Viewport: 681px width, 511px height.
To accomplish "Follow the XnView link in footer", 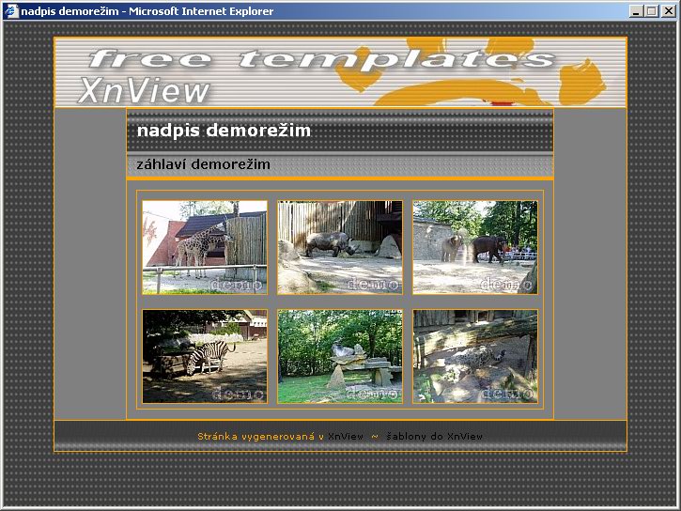I will tap(346, 437).
